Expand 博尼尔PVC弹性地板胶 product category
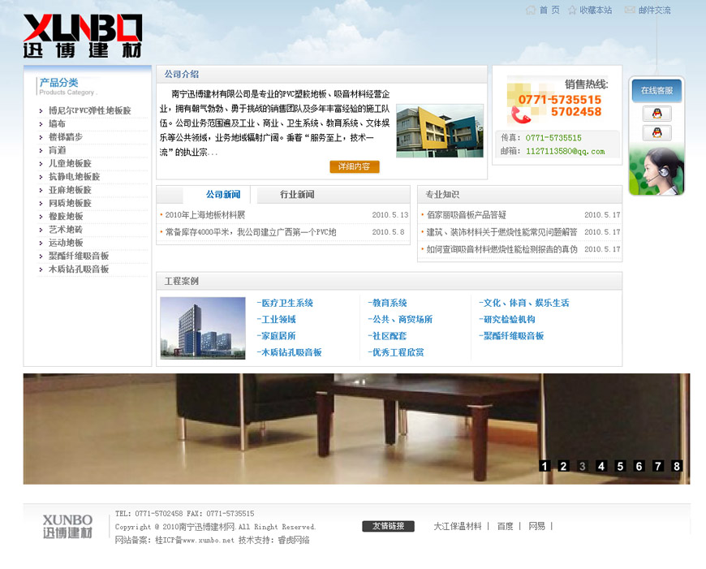Screen dimensions: 706x569 [x=89, y=110]
